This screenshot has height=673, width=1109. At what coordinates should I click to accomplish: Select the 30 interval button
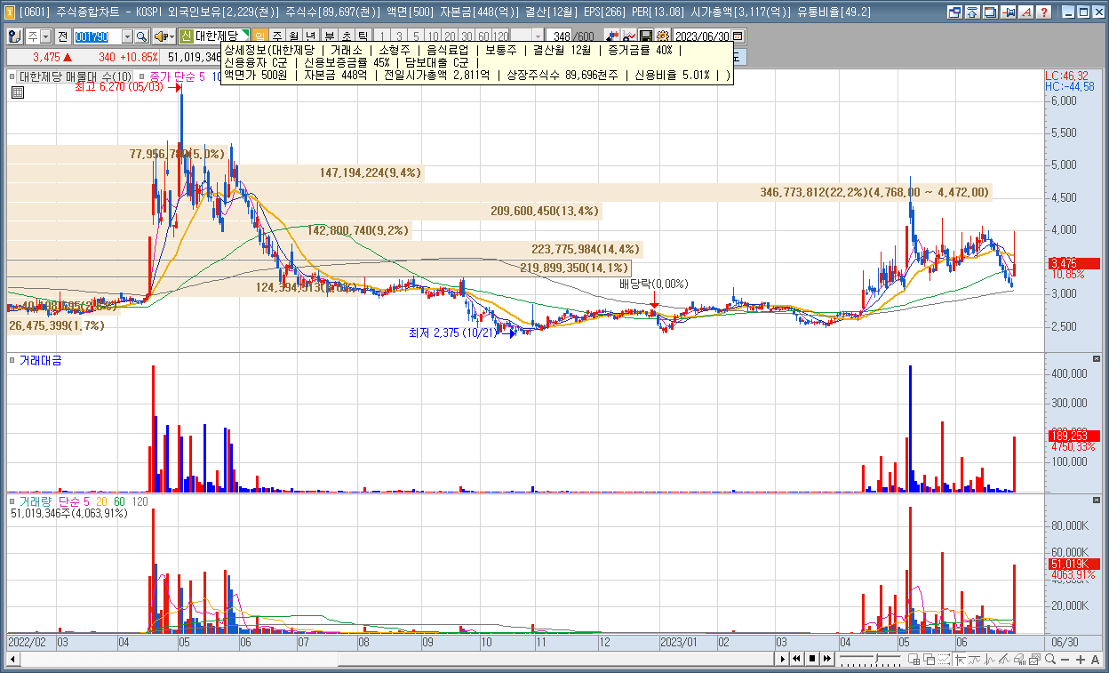[467, 36]
